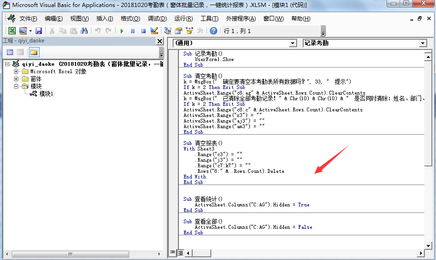
Task: Click the project panel horizontal scrollbar thumb
Action: click(x=70, y=254)
